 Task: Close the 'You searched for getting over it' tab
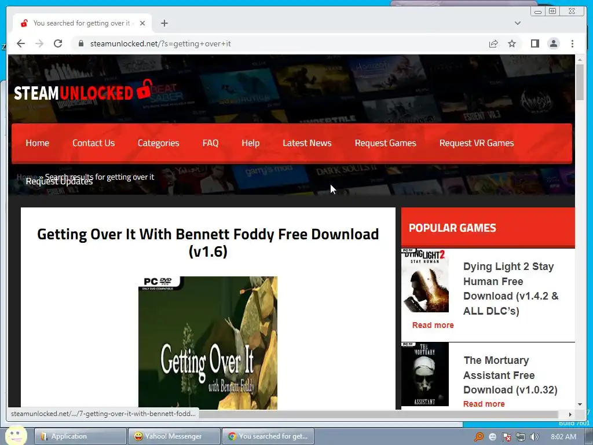tap(142, 23)
